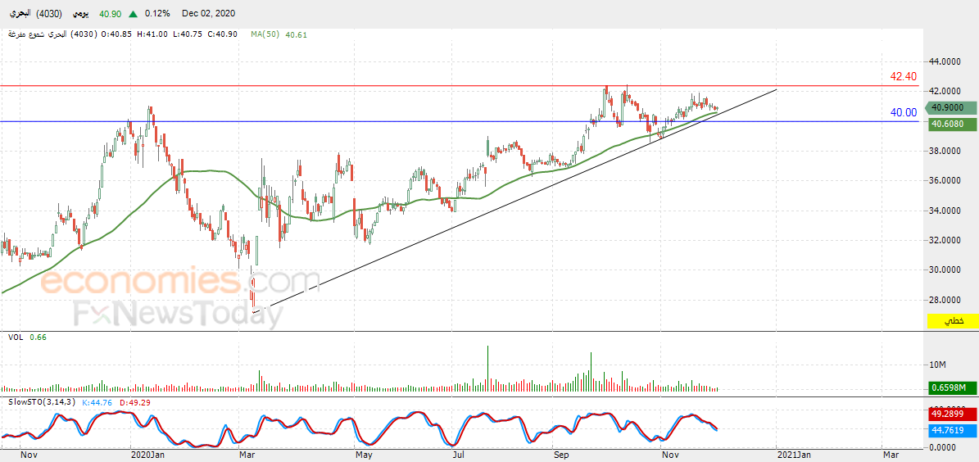Click the green up-arrow change icon
979x462 pixels.
[133, 13]
